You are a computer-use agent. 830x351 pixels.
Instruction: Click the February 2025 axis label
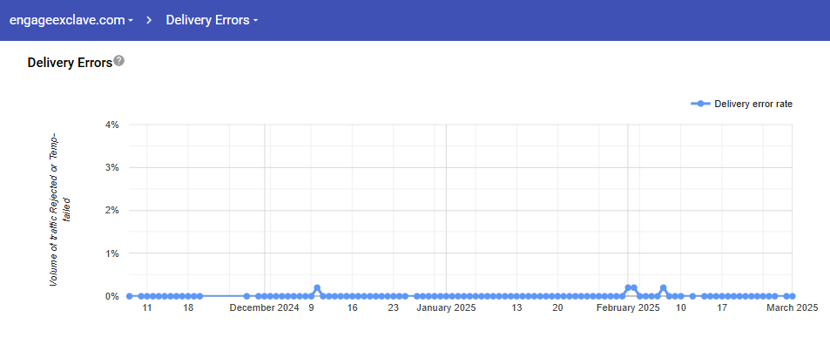pyautogui.click(x=628, y=307)
